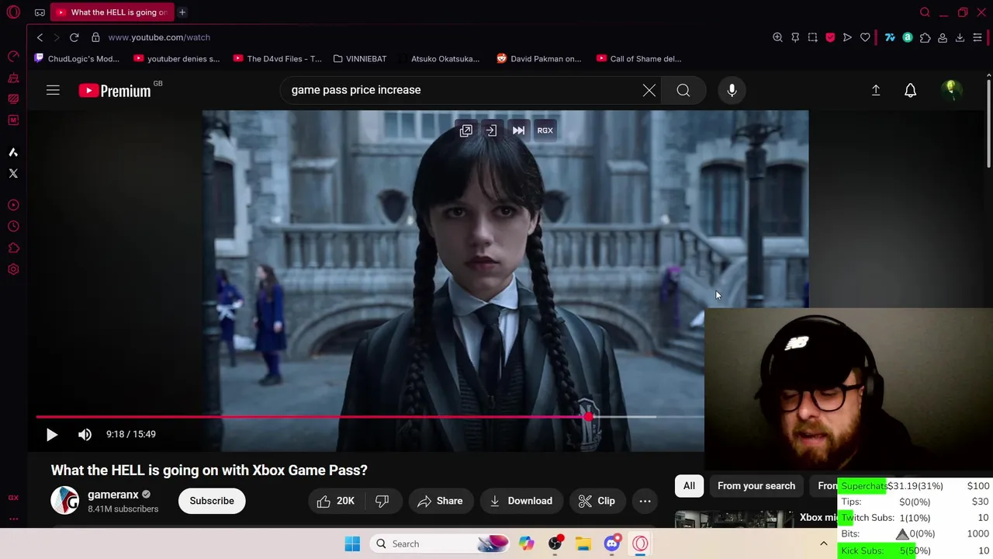View site security lock information
Image resolution: width=993 pixels, height=559 pixels.
coord(95,37)
